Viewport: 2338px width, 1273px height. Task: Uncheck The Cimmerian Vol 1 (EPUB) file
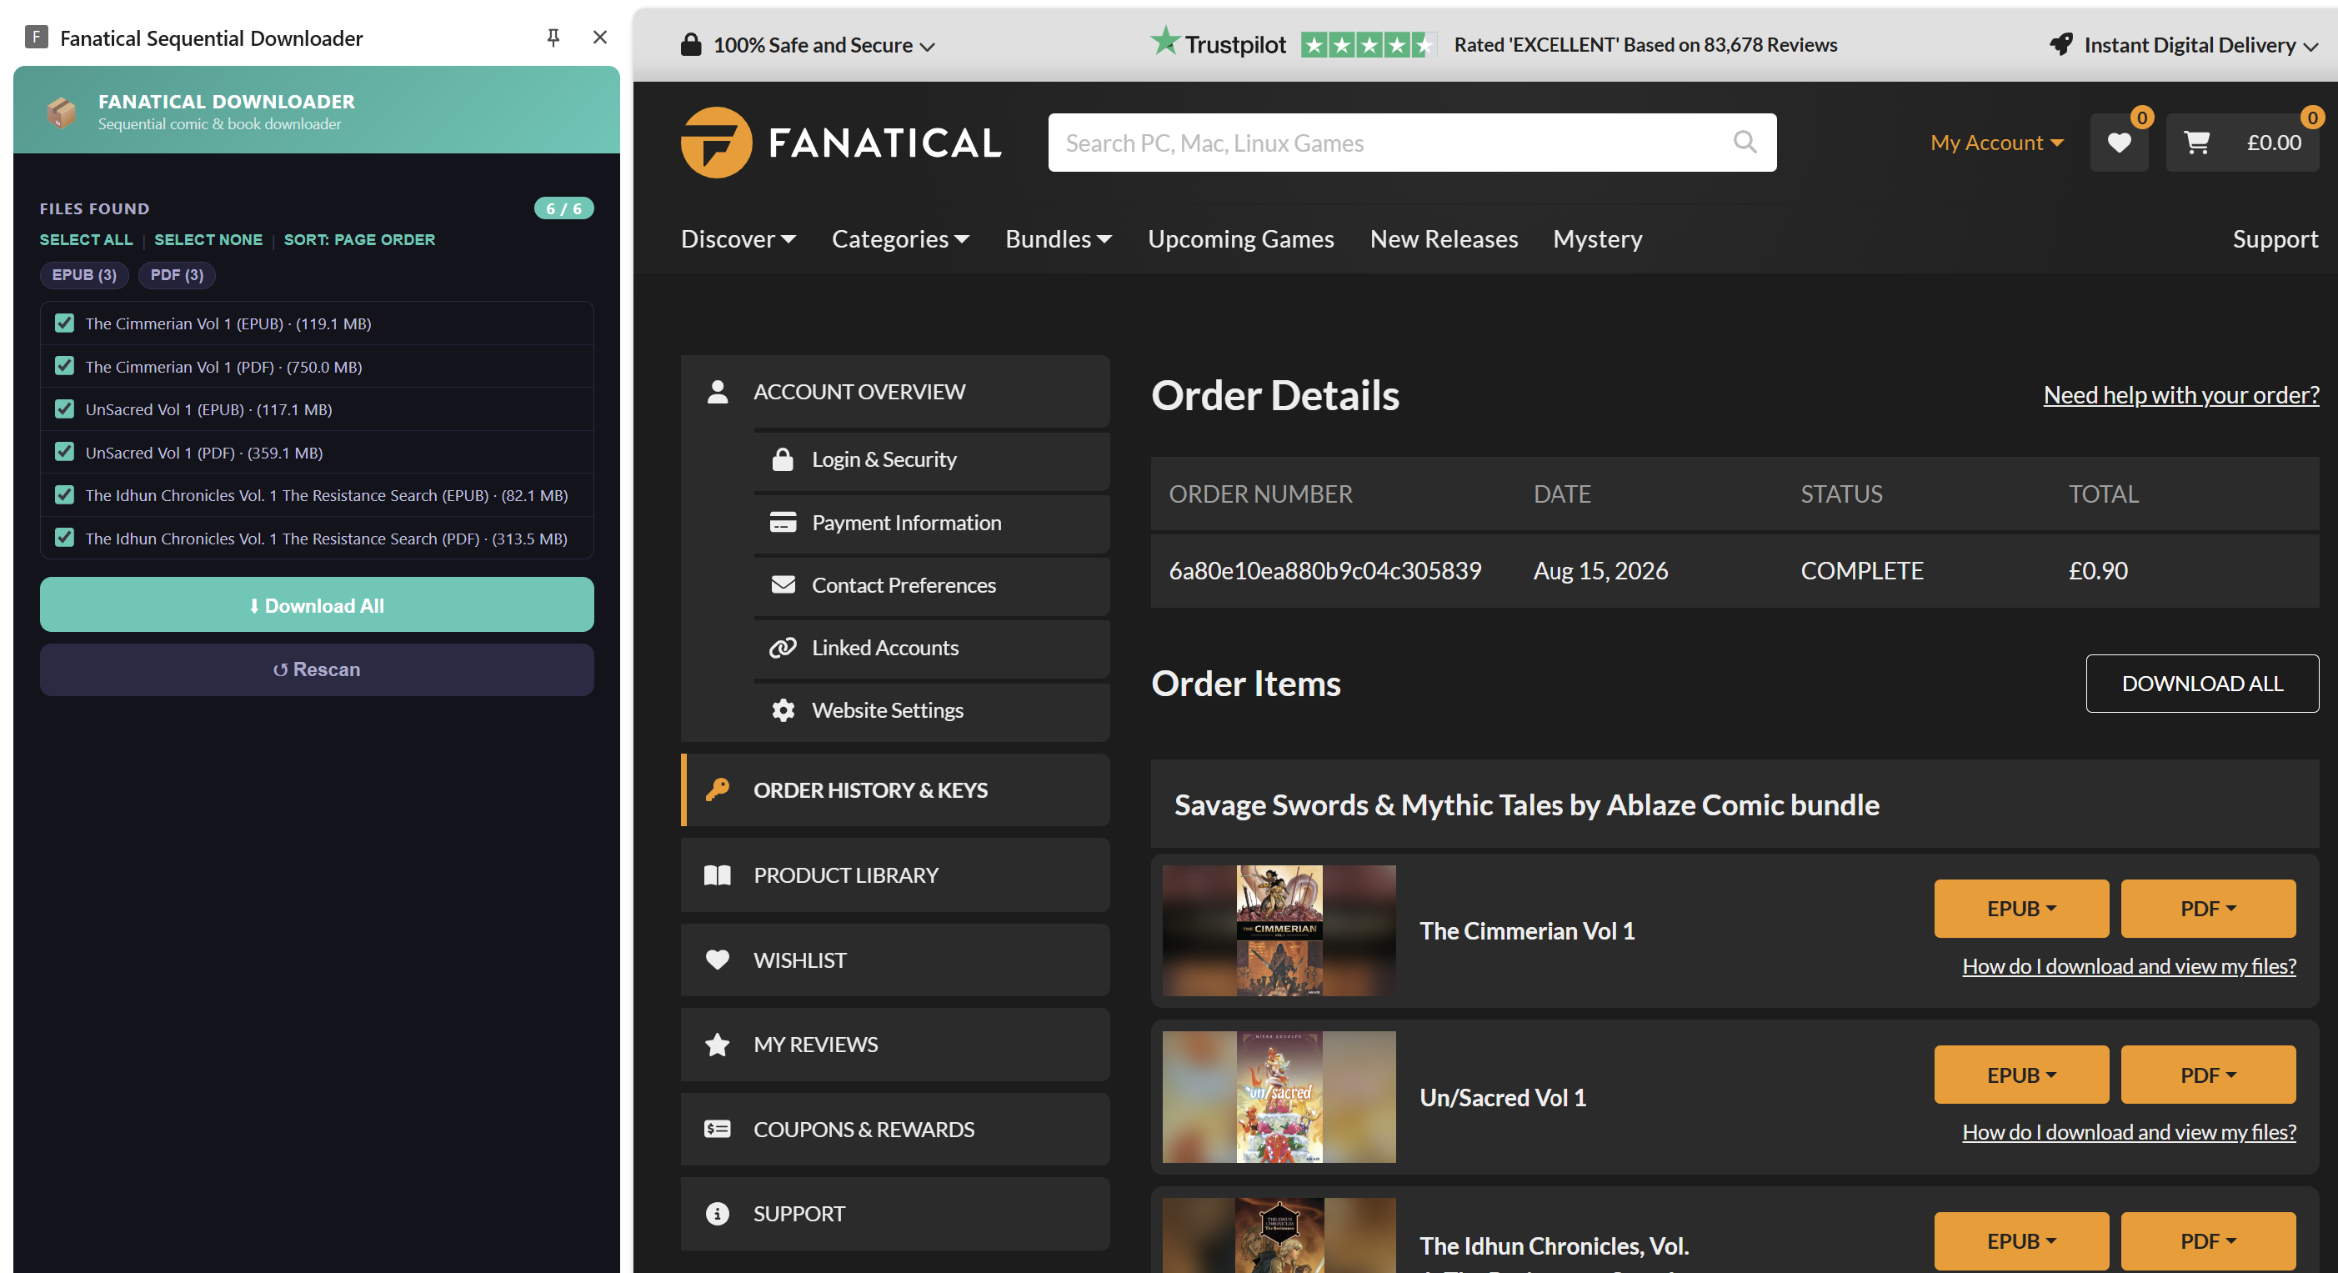tap(64, 323)
